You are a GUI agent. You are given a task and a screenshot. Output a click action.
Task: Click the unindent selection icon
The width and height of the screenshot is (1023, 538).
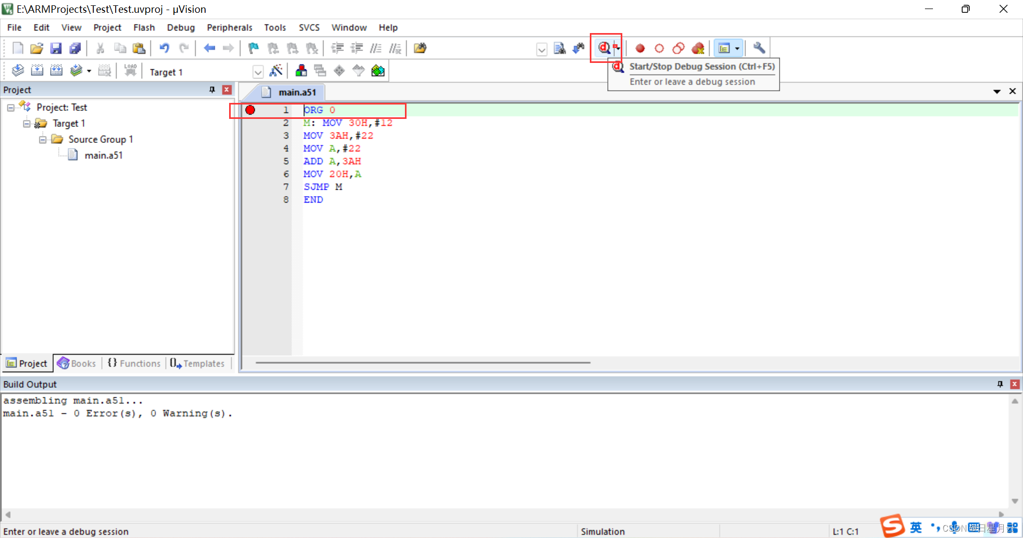point(356,49)
